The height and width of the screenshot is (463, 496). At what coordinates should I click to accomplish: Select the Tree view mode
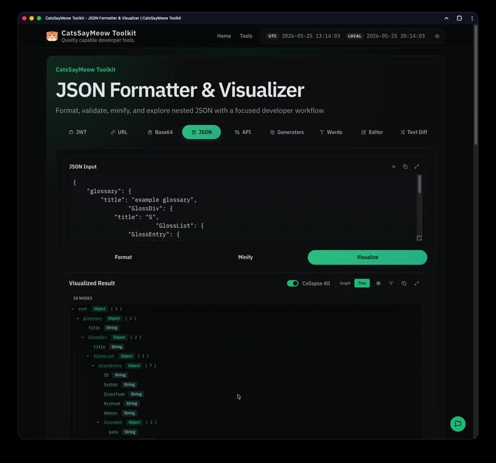click(x=362, y=283)
